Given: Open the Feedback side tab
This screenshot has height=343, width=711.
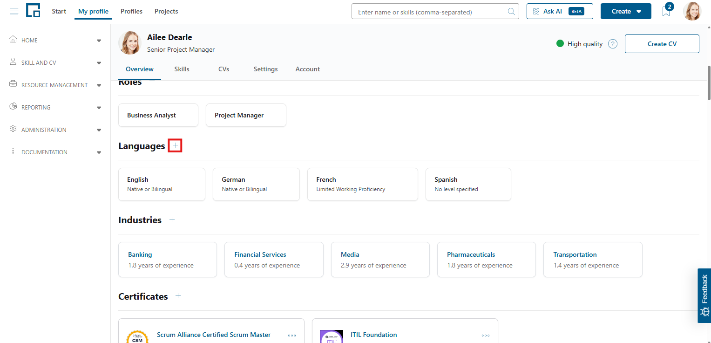Looking at the screenshot, I should [704, 295].
